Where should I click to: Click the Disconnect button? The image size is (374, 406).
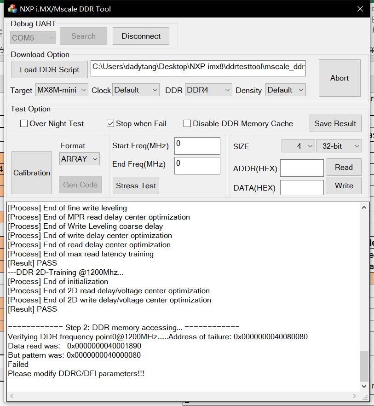pos(141,36)
